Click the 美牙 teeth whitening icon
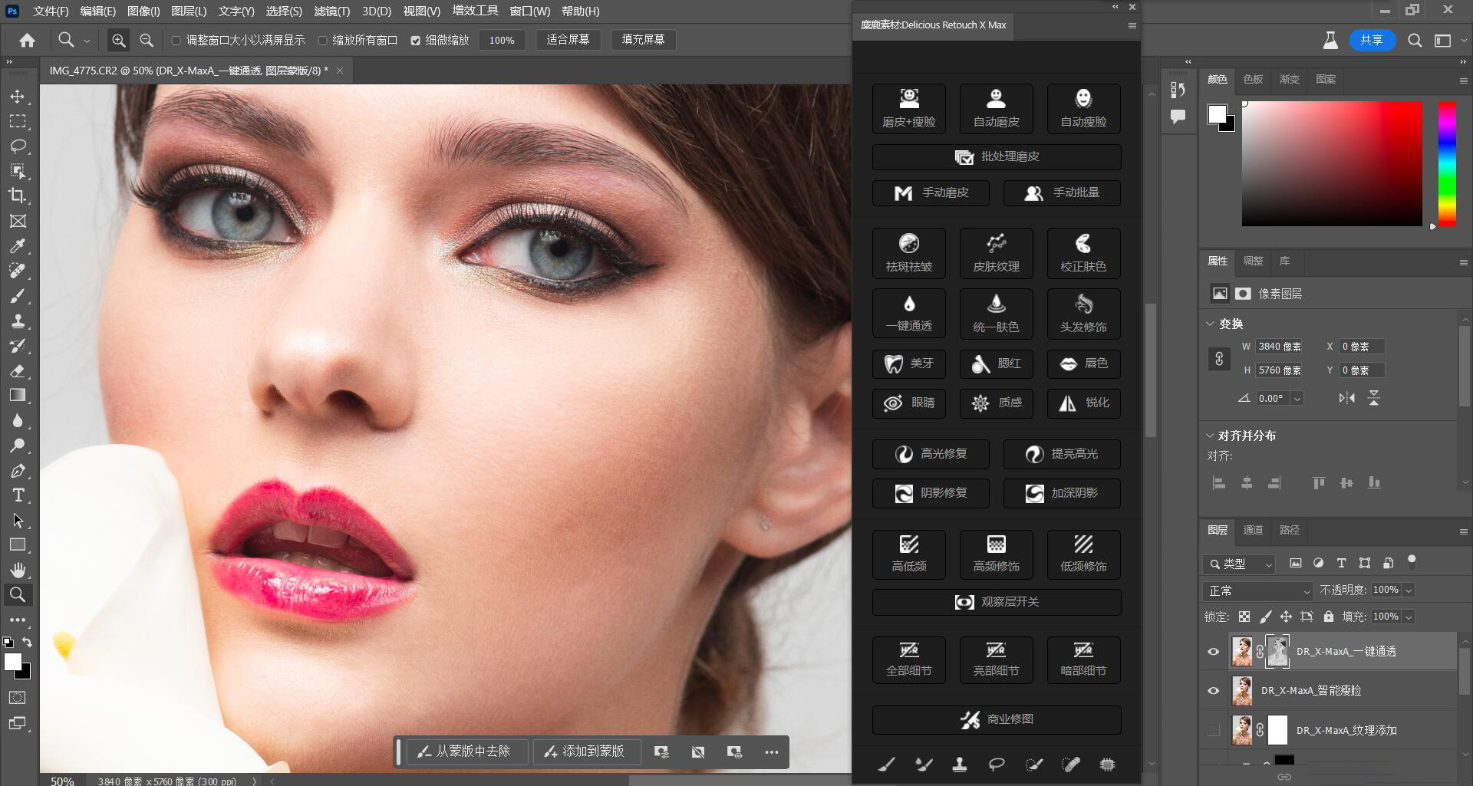The image size is (1473, 786). coord(909,363)
